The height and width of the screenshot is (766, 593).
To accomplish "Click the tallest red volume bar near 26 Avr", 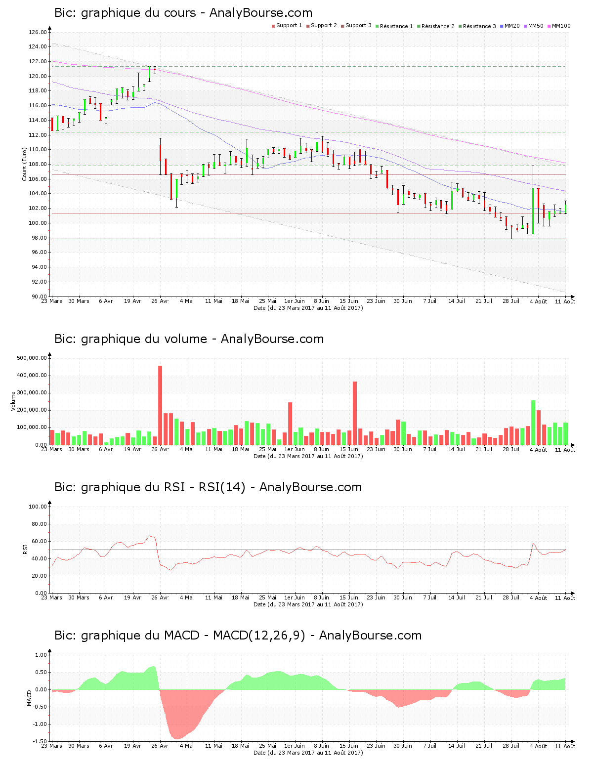I will (160, 405).
